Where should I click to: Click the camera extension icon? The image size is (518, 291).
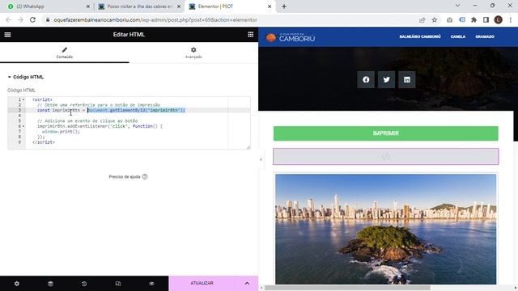pos(450,19)
